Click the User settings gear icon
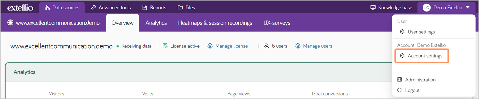 pyautogui.click(x=402, y=32)
